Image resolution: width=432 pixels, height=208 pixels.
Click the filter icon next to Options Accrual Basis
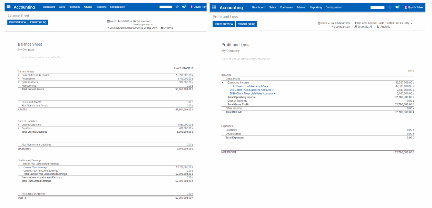(x=108, y=28)
